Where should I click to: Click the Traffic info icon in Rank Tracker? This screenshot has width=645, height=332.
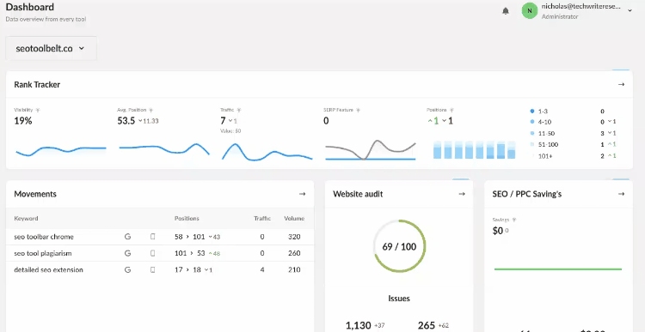coord(239,110)
